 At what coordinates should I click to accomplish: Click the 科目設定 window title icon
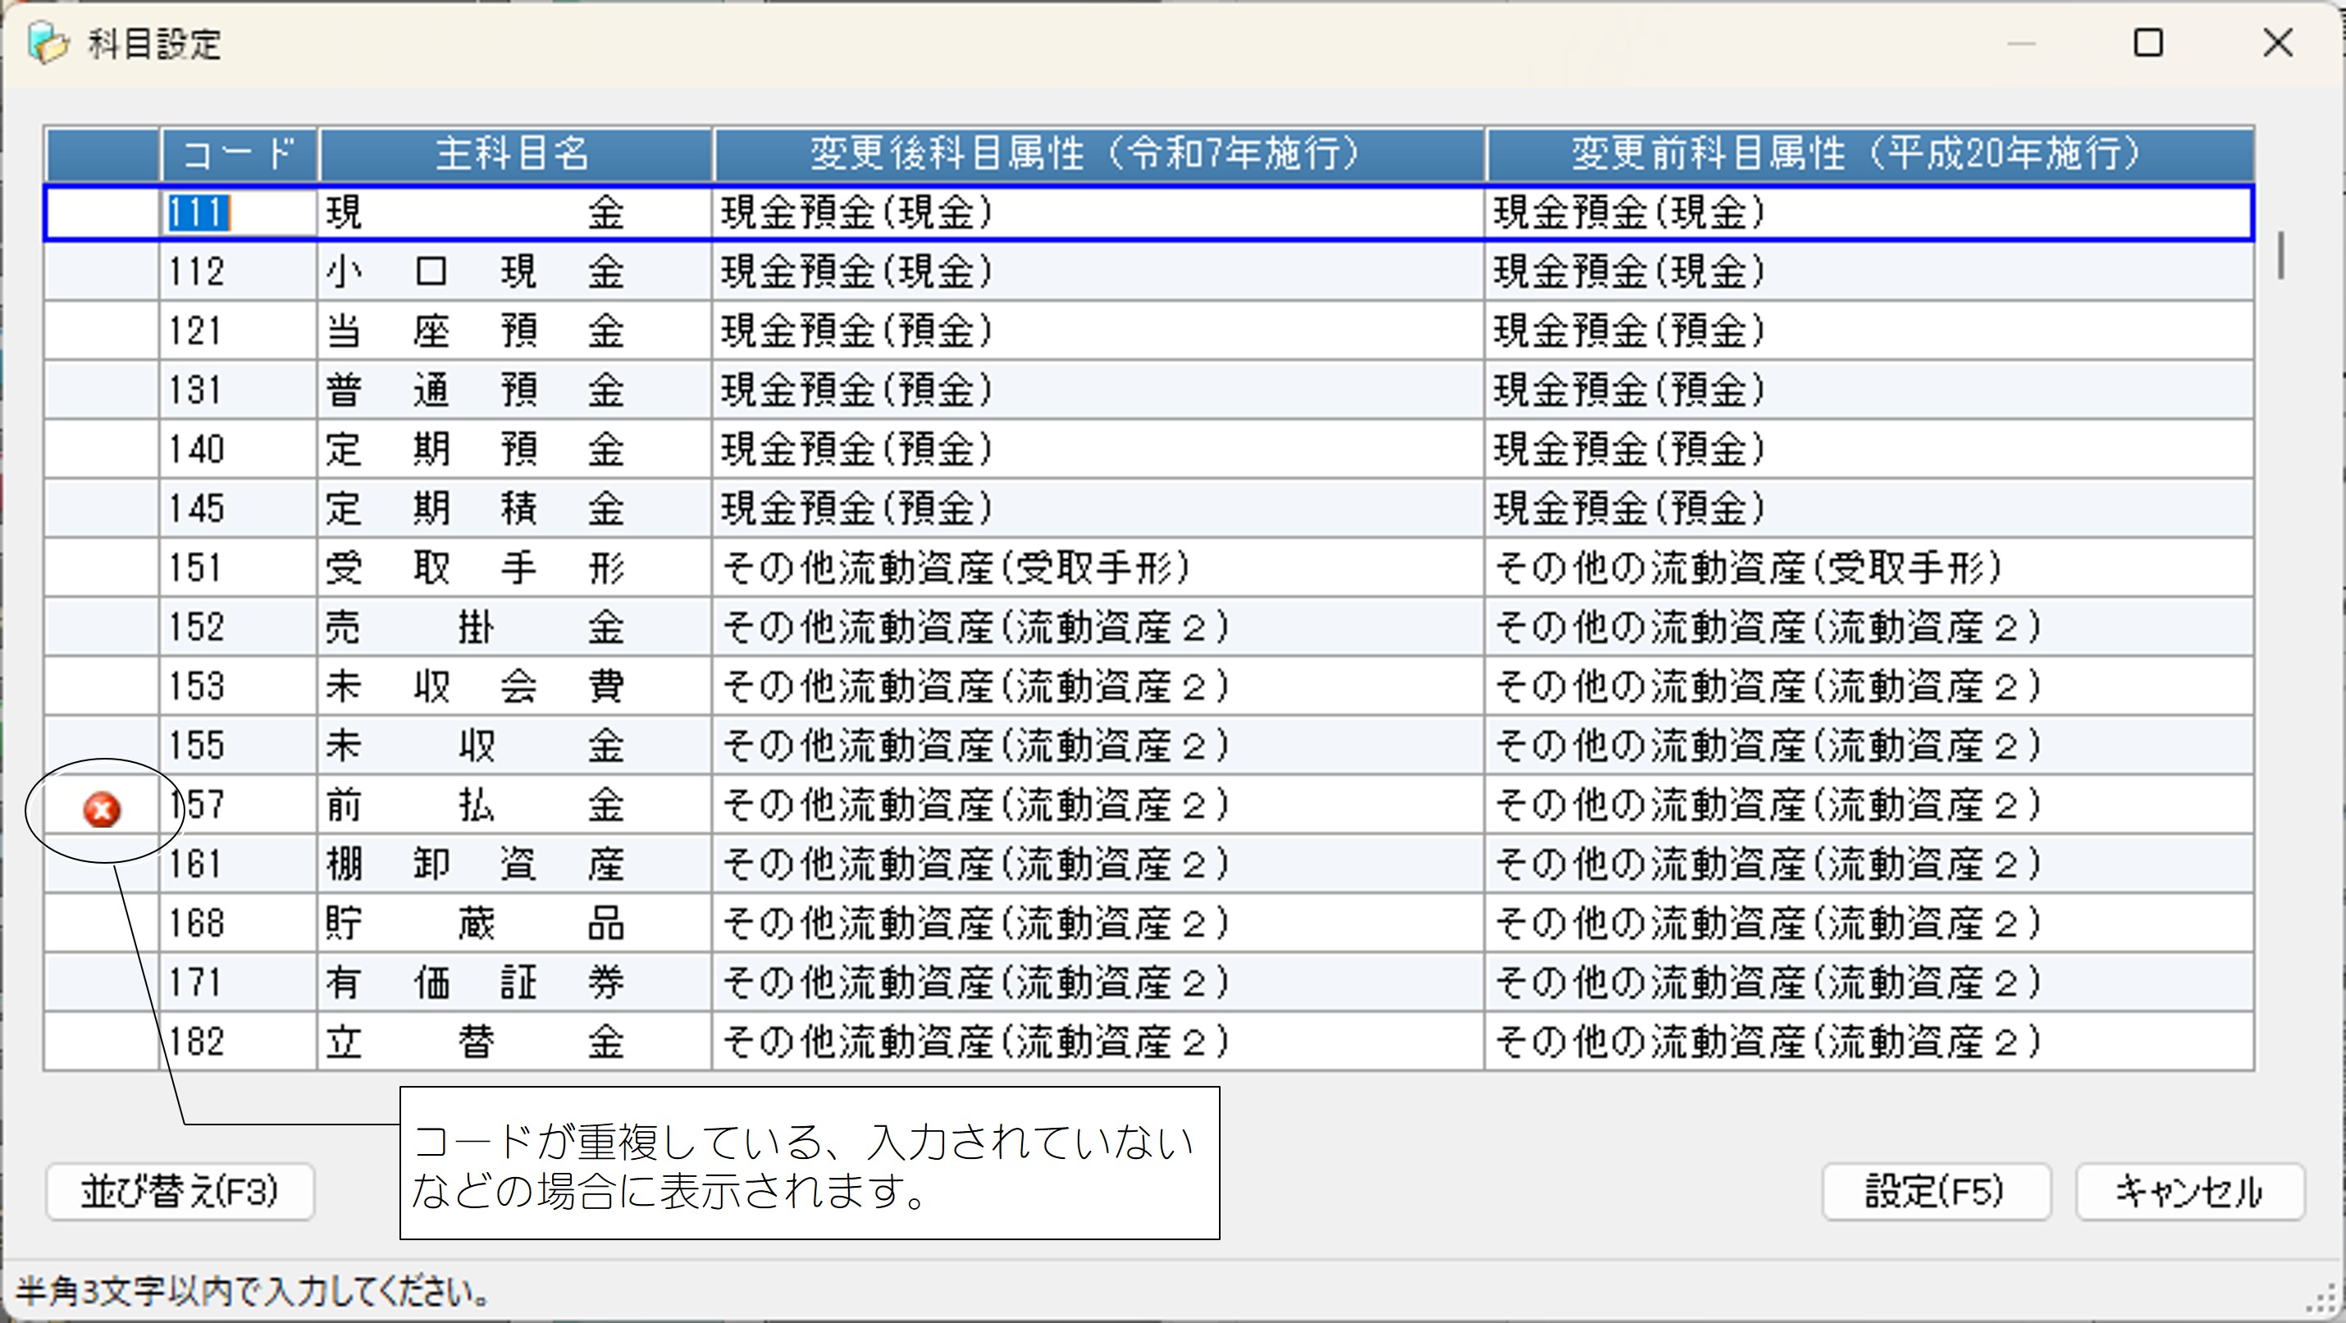48,43
